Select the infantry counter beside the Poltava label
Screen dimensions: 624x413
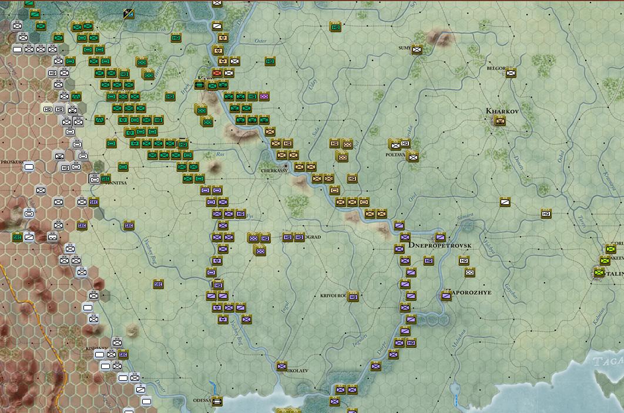[x=412, y=157]
